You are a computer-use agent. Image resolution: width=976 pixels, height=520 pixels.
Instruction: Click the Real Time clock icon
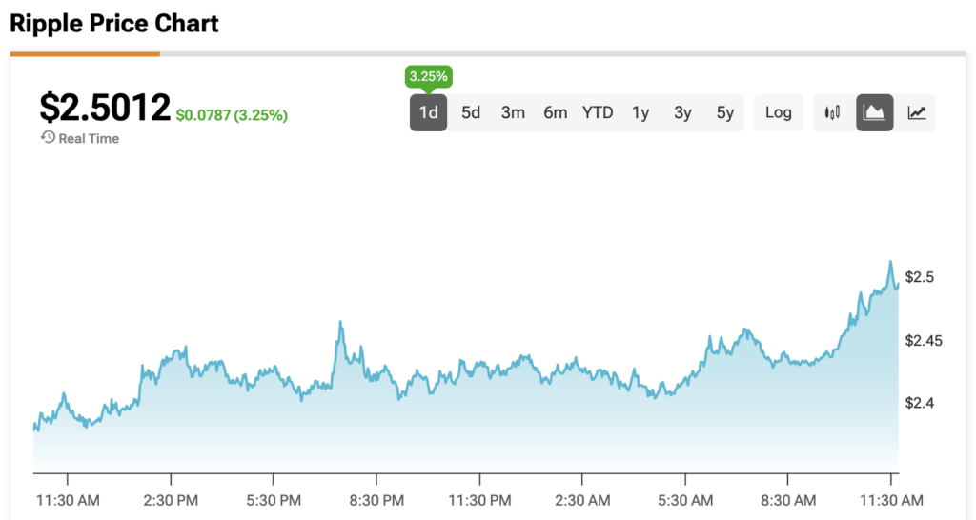tap(48, 138)
